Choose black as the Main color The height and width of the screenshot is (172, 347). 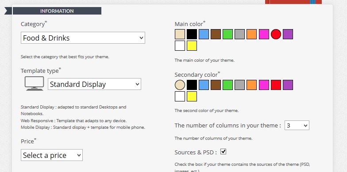[x=192, y=34]
